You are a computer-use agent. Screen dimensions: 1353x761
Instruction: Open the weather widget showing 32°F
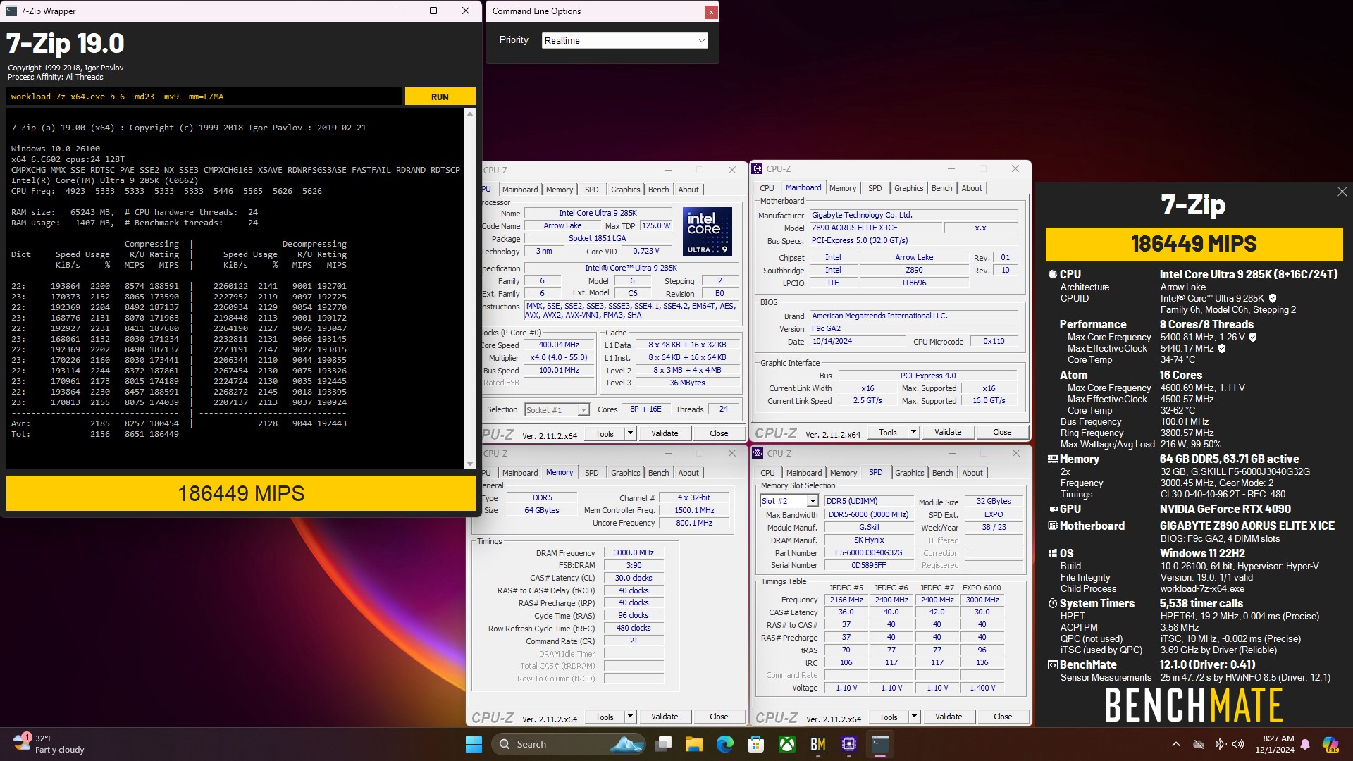click(49, 744)
